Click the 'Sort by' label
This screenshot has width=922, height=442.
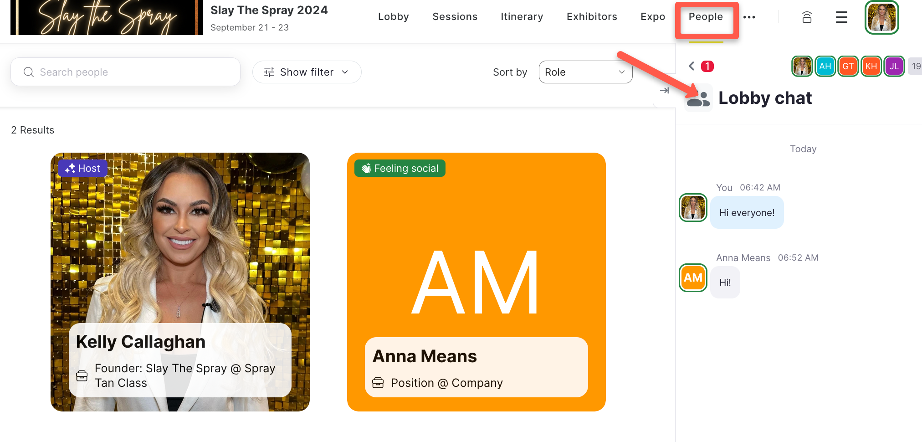510,72
